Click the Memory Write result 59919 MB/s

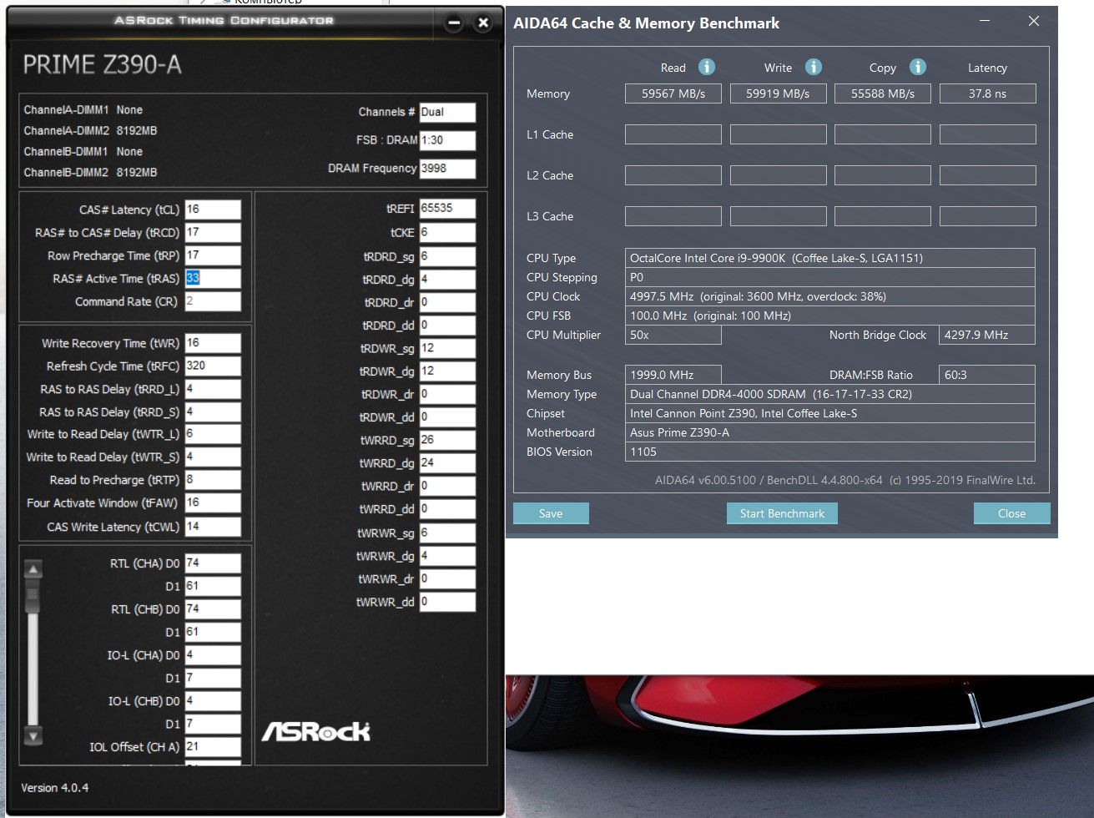point(778,93)
